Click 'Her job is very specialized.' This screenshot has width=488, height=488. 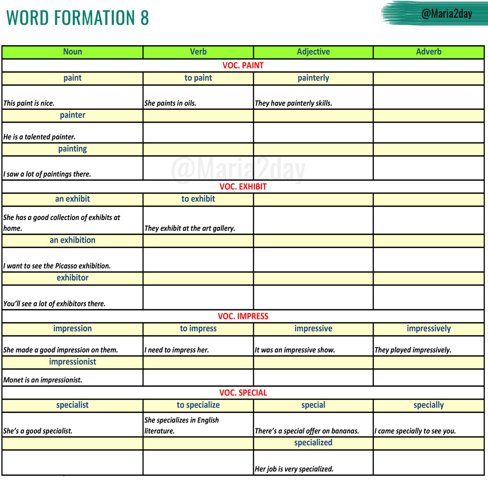tap(294, 469)
